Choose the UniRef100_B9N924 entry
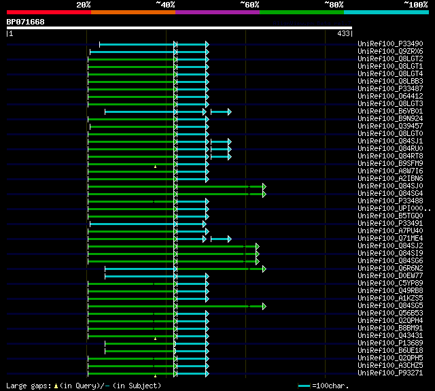 pos(390,118)
